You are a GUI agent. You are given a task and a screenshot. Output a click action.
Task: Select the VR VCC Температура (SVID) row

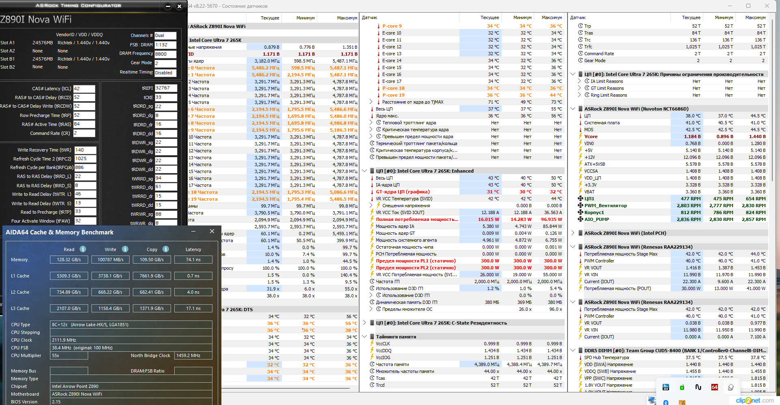466,199
